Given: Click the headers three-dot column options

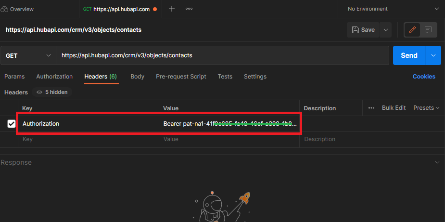Looking at the screenshot, I should click(371, 108).
